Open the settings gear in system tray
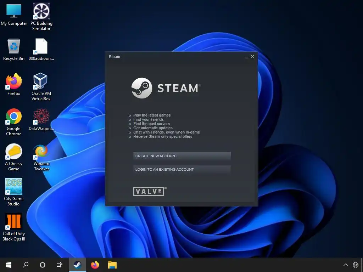Image resolution: width=363 pixels, height=272 pixels. coord(355,265)
